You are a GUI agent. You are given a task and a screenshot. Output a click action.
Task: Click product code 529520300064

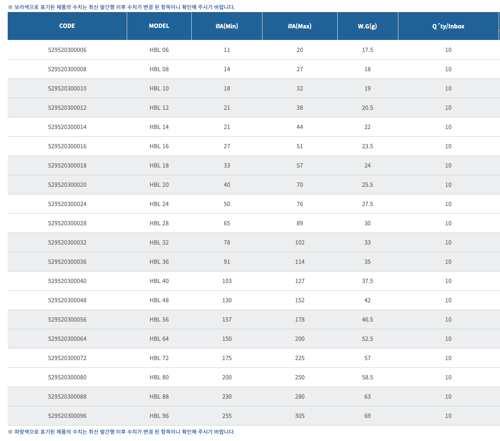coord(67,339)
